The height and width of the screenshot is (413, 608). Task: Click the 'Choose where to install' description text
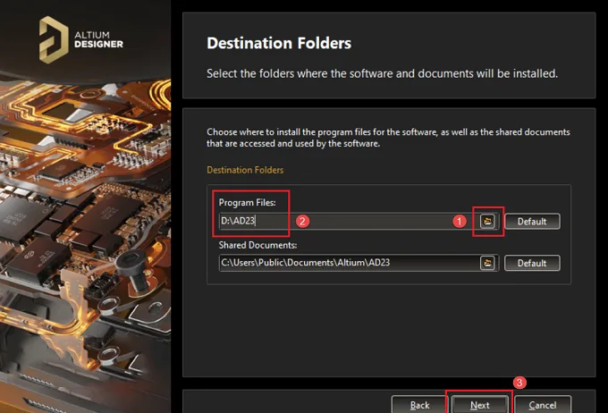tap(388, 138)
